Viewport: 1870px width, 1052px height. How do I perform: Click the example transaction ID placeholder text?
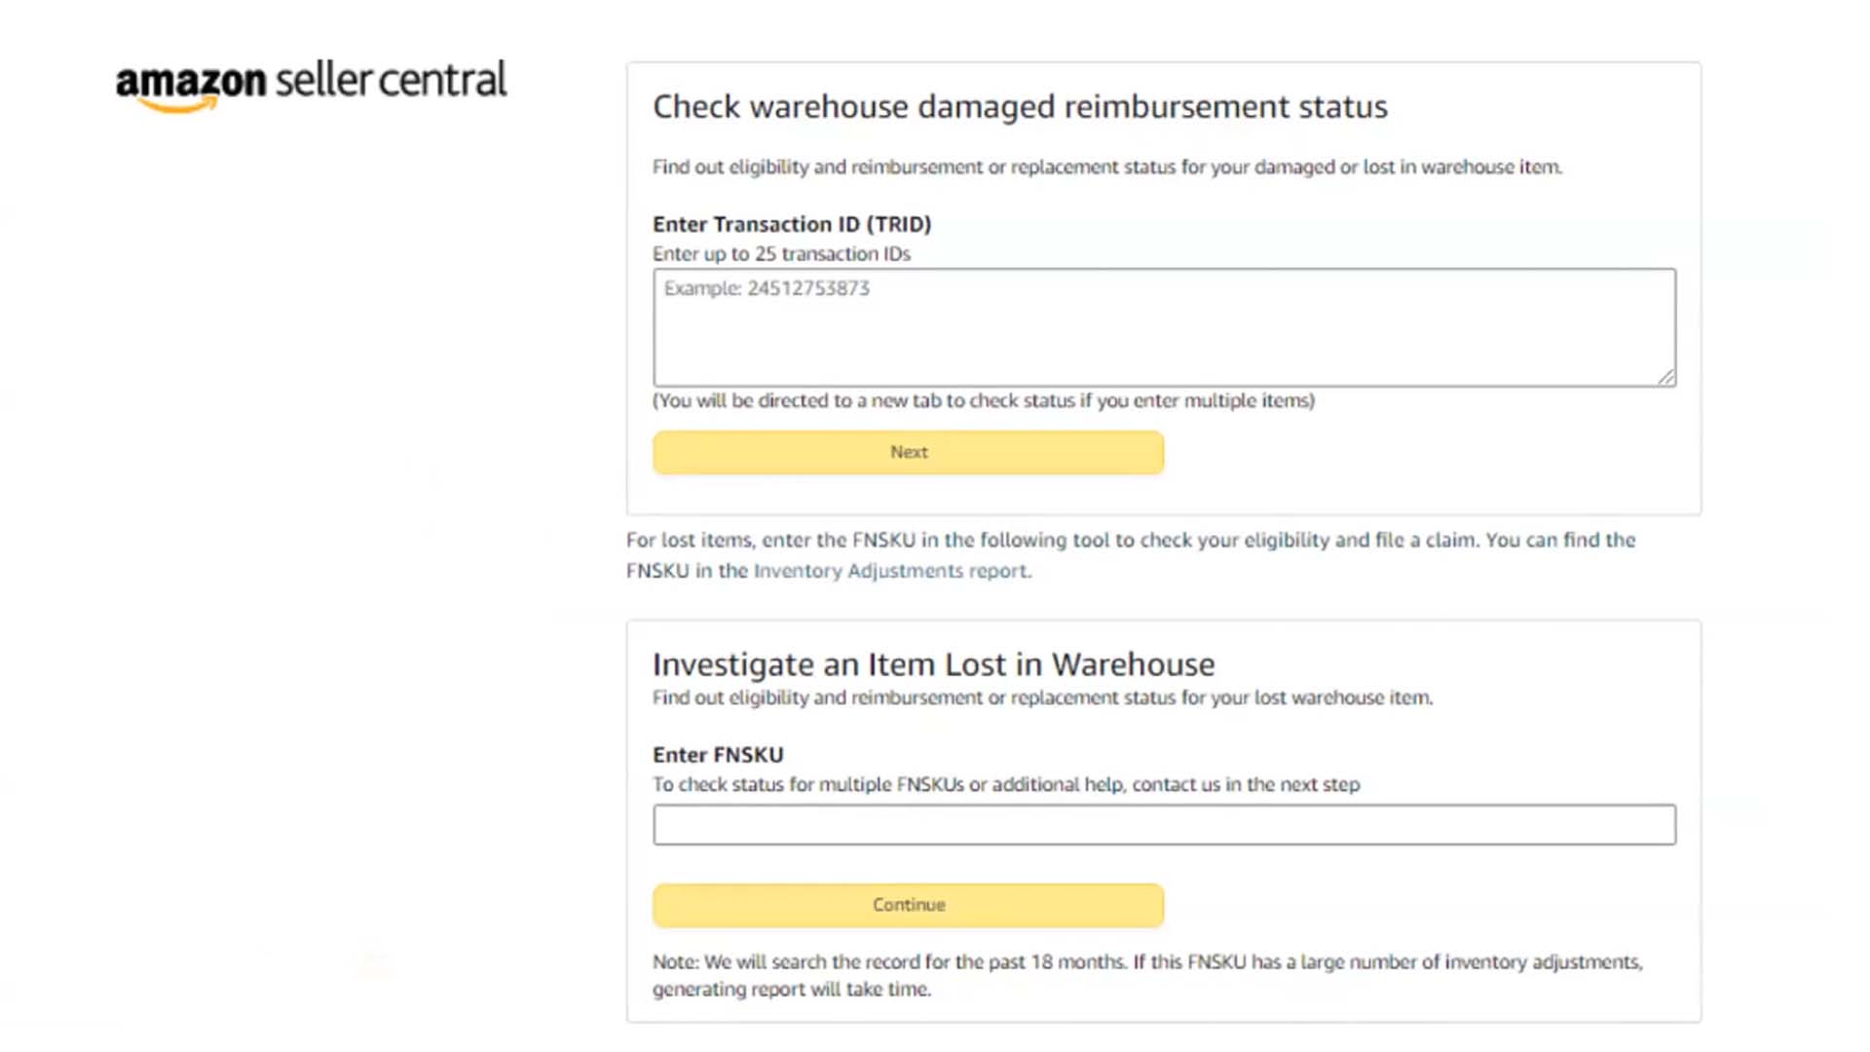pyautogui.click(x=769, y=288)
